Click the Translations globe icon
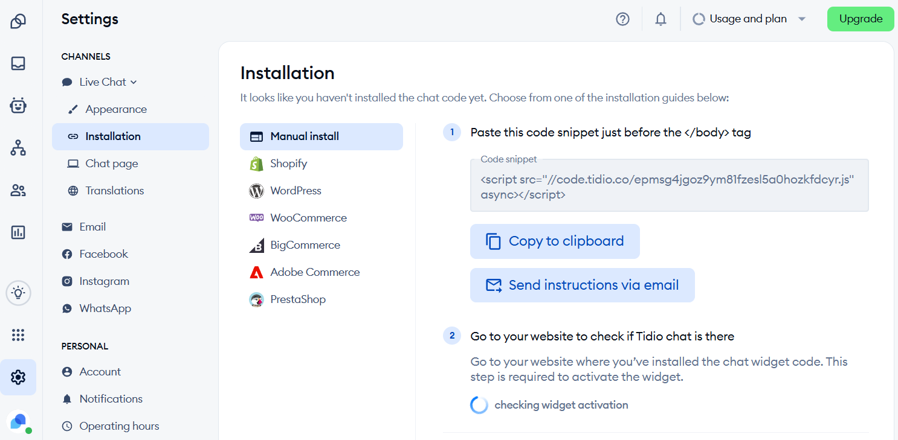 [x=73, y=191]
